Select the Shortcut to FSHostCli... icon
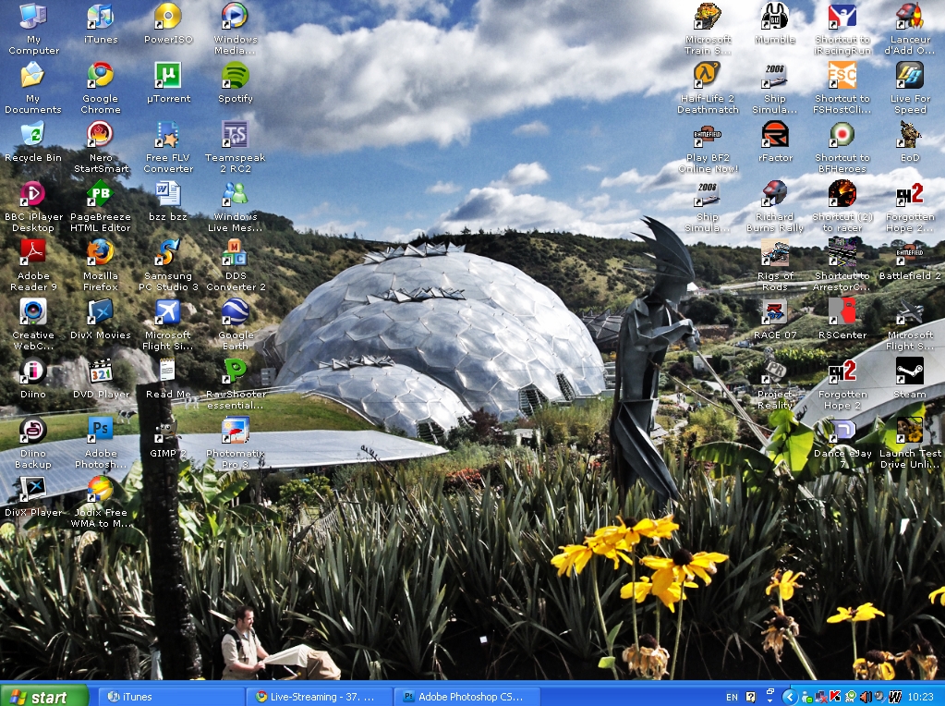Viewport: 945px width, 706px height. [x=842, y=76]
